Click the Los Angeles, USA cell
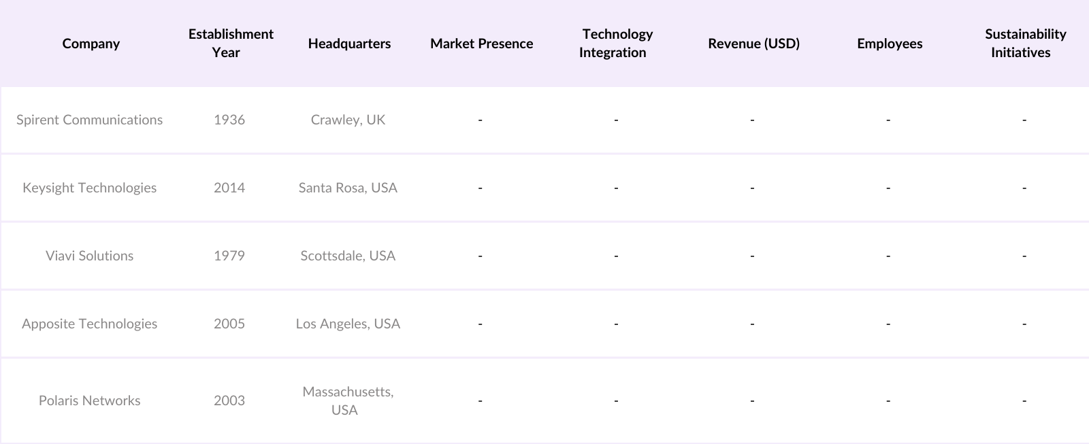This screenshot has height=444, width=1089. coord(348,324)
